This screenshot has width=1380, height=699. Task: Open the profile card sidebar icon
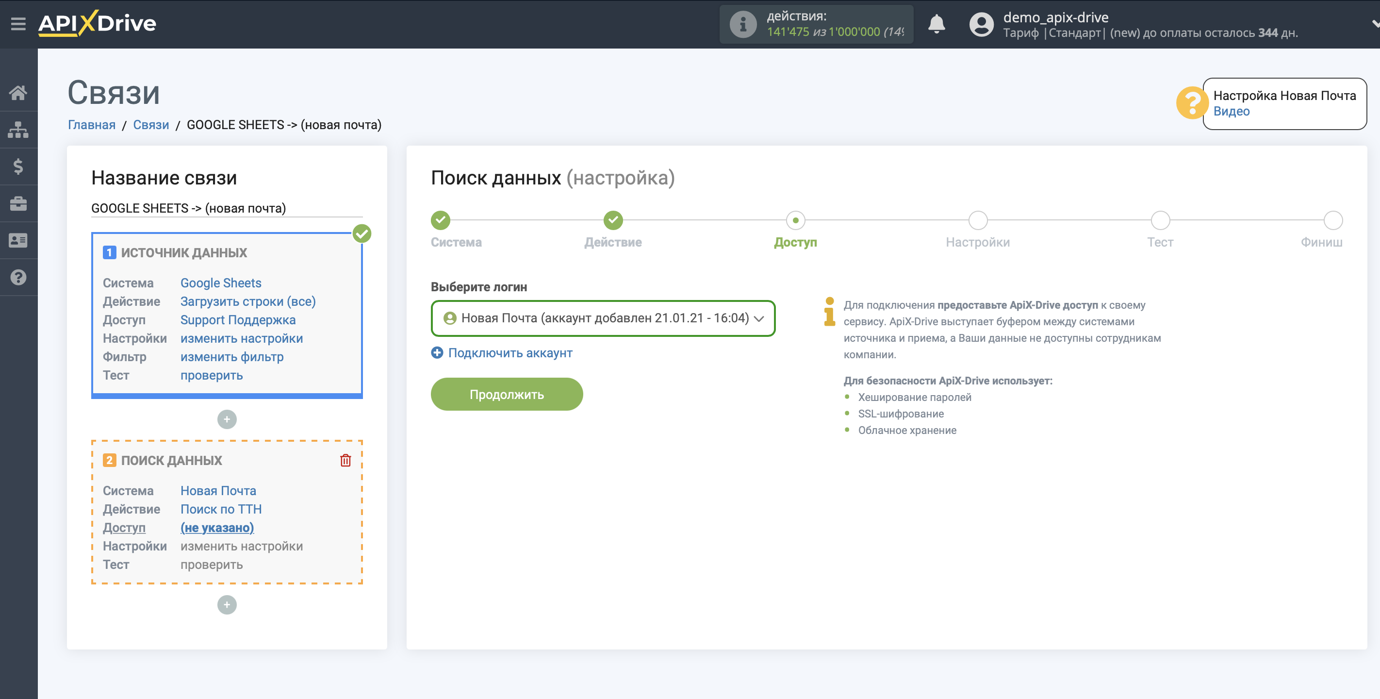[18, 240]
